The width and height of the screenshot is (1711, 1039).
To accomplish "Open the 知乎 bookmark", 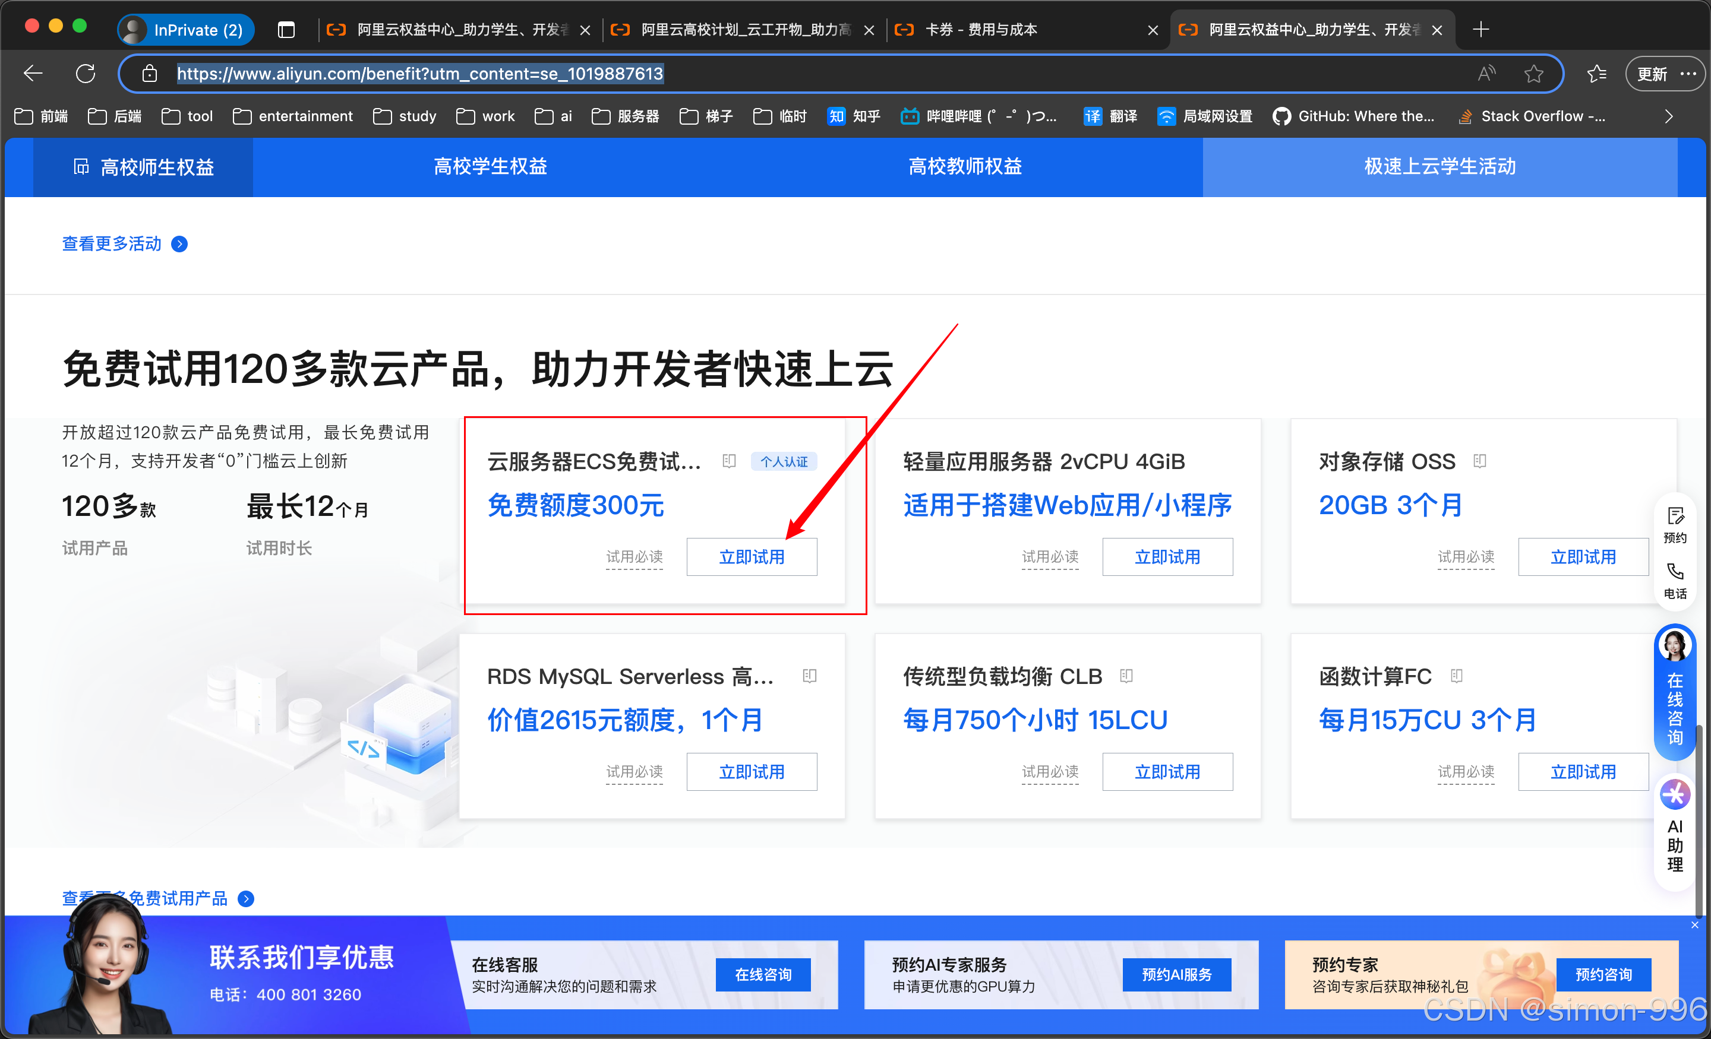I will tap(853, 116).
